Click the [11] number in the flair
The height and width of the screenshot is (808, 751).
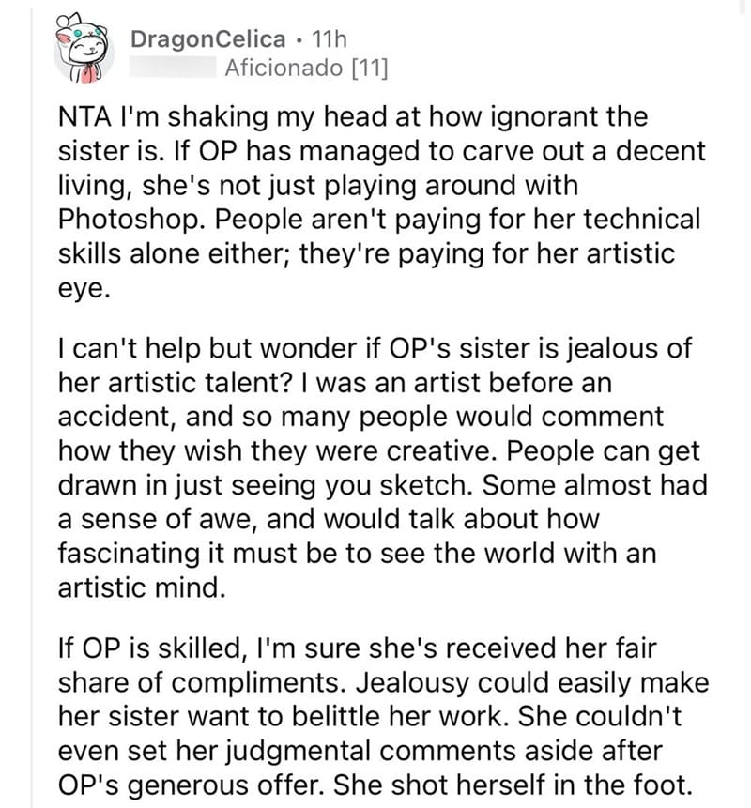click(x=369, y=68)
